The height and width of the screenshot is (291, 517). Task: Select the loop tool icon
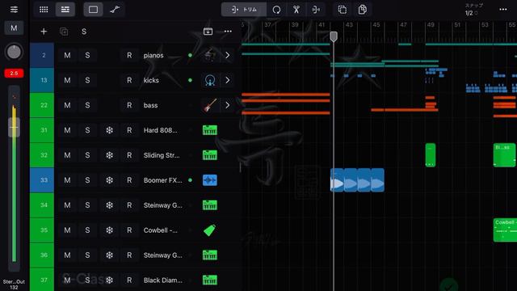(x=276, y=10)
